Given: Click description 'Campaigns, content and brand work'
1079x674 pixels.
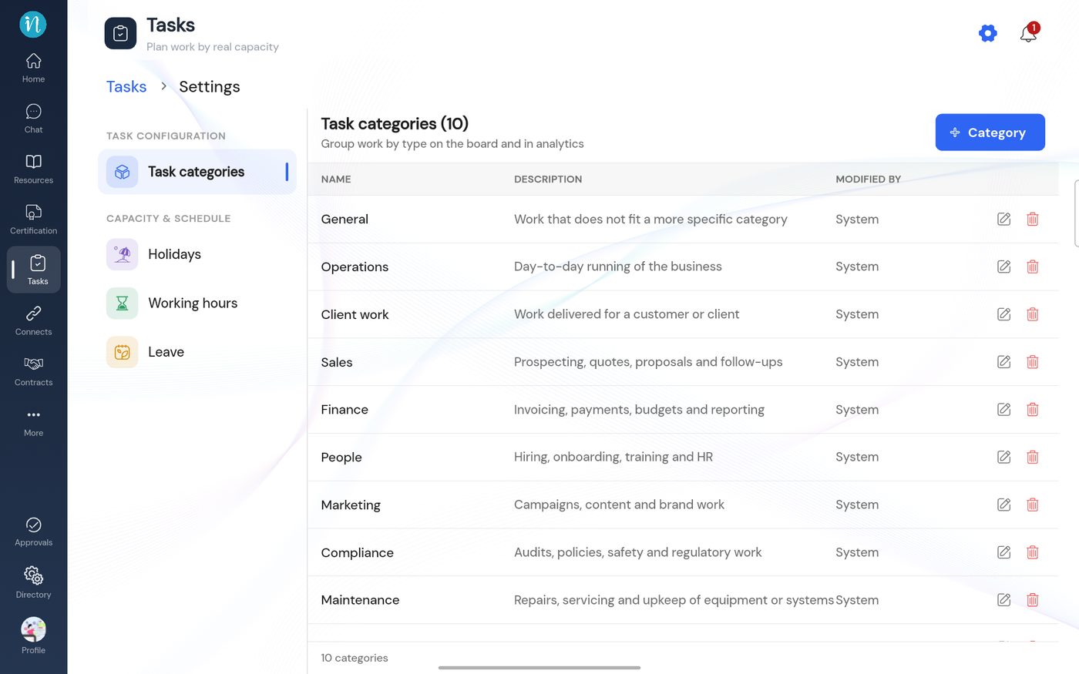Looking at the screenshot, I should (x=619, y=505).
